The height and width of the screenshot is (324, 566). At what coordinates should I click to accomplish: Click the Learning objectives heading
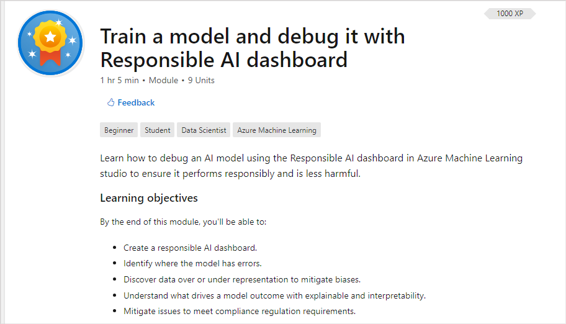149,198
